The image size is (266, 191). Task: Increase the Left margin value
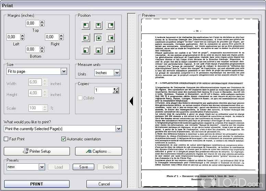[23, 35]
